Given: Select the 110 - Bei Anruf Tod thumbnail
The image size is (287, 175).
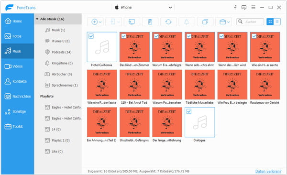Looking at the screenshot, I should click(x=134, y=85).
